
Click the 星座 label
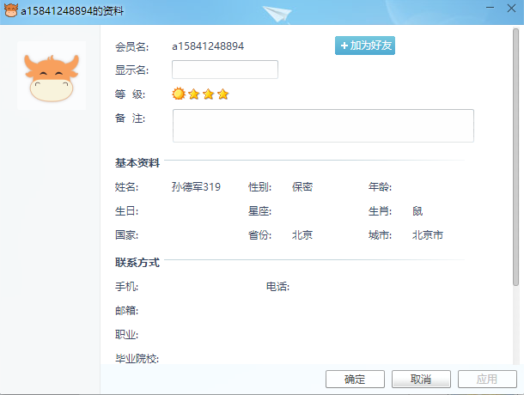click(x=259, y=211)
